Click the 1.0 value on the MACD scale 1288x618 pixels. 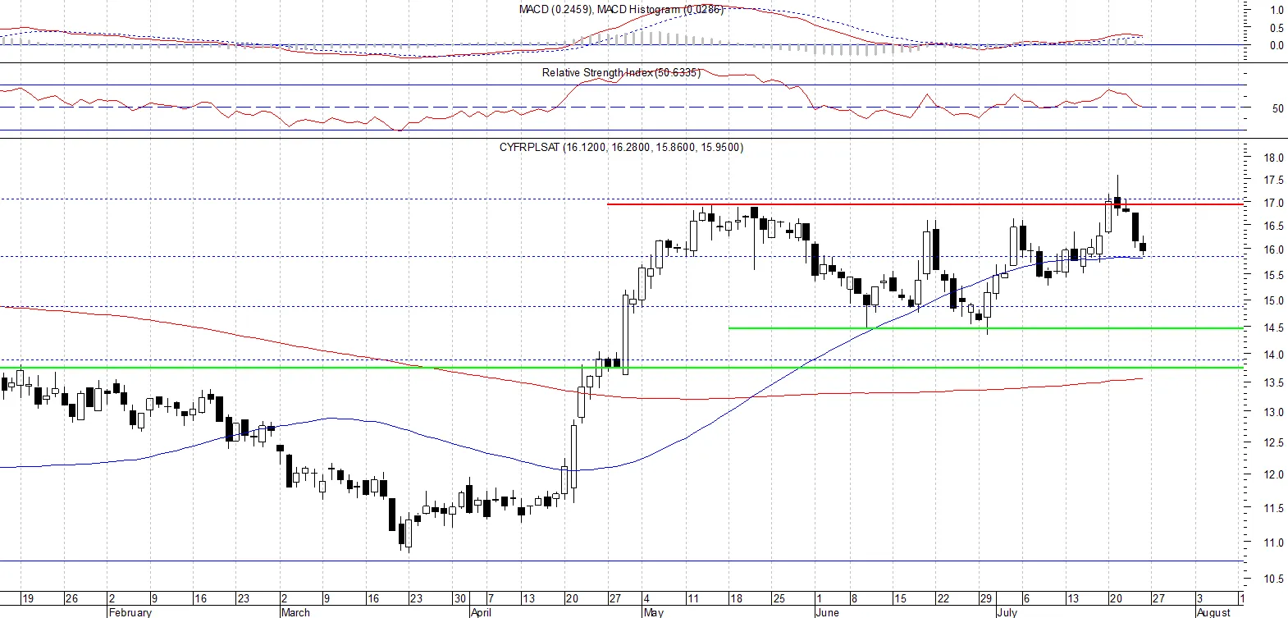pyautogui.click(x=1277, y=11)
